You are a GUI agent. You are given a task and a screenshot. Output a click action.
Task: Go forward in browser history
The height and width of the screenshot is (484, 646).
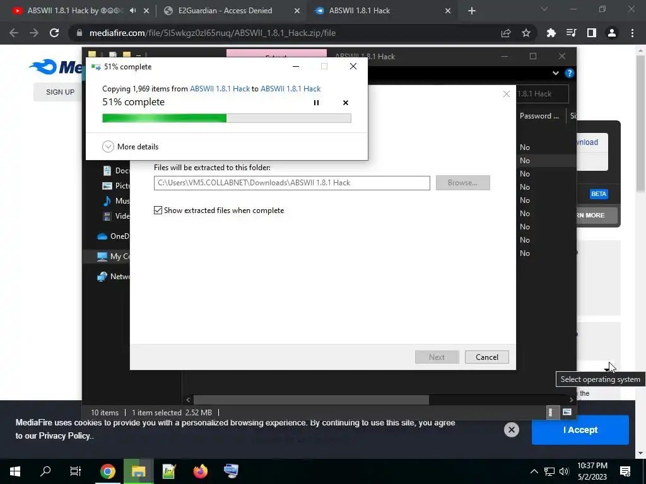pyautogui.click(x=34, y=33)
